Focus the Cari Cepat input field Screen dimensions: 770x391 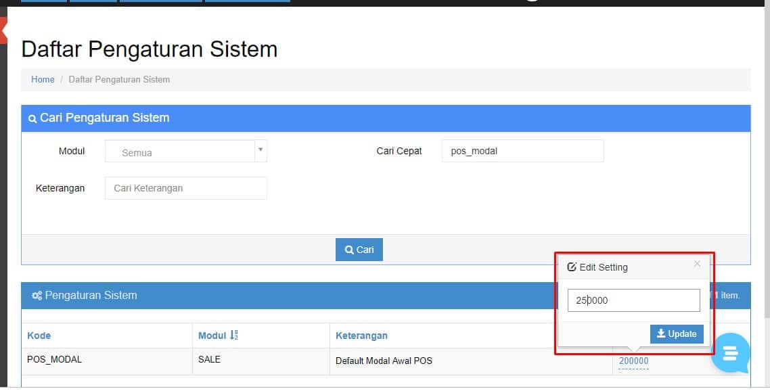(x=522, y=152)
